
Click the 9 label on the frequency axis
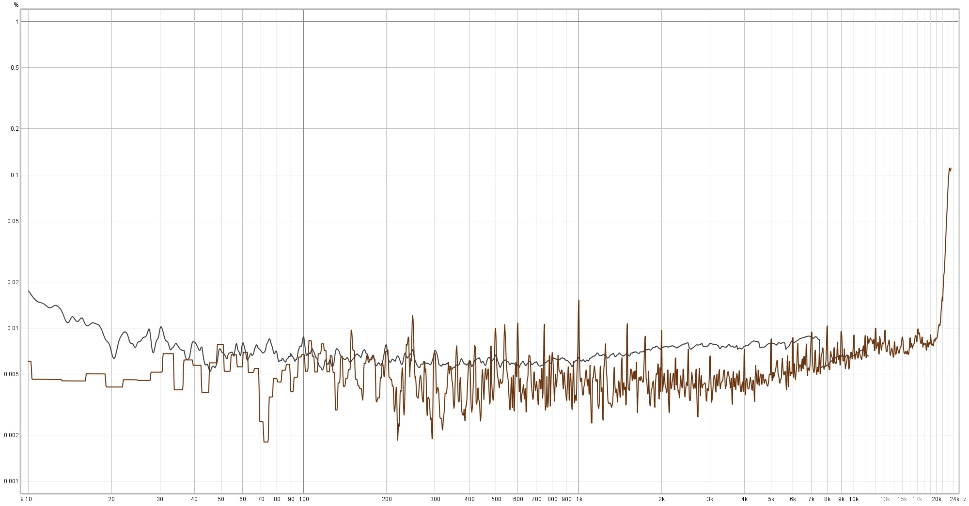(x=22, y=499)
